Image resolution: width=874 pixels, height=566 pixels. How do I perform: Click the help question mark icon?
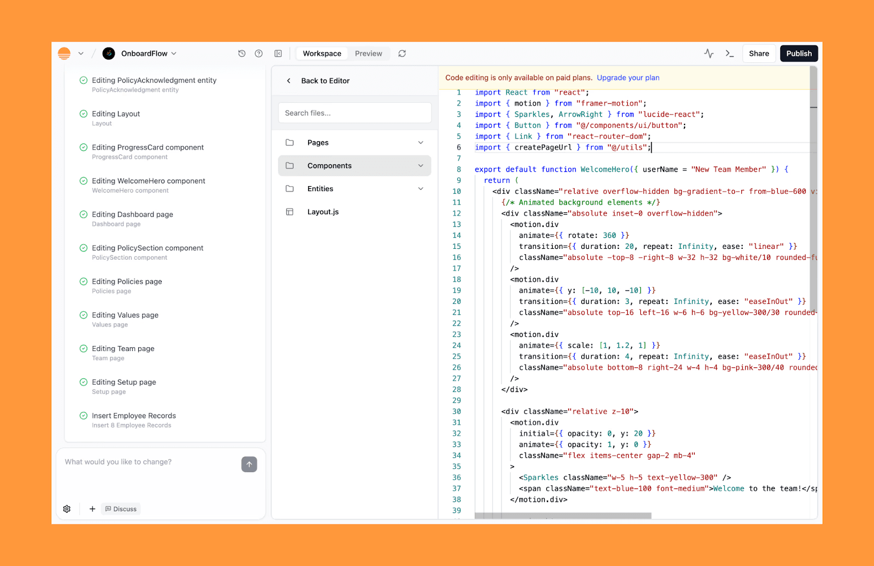[259, 53]
